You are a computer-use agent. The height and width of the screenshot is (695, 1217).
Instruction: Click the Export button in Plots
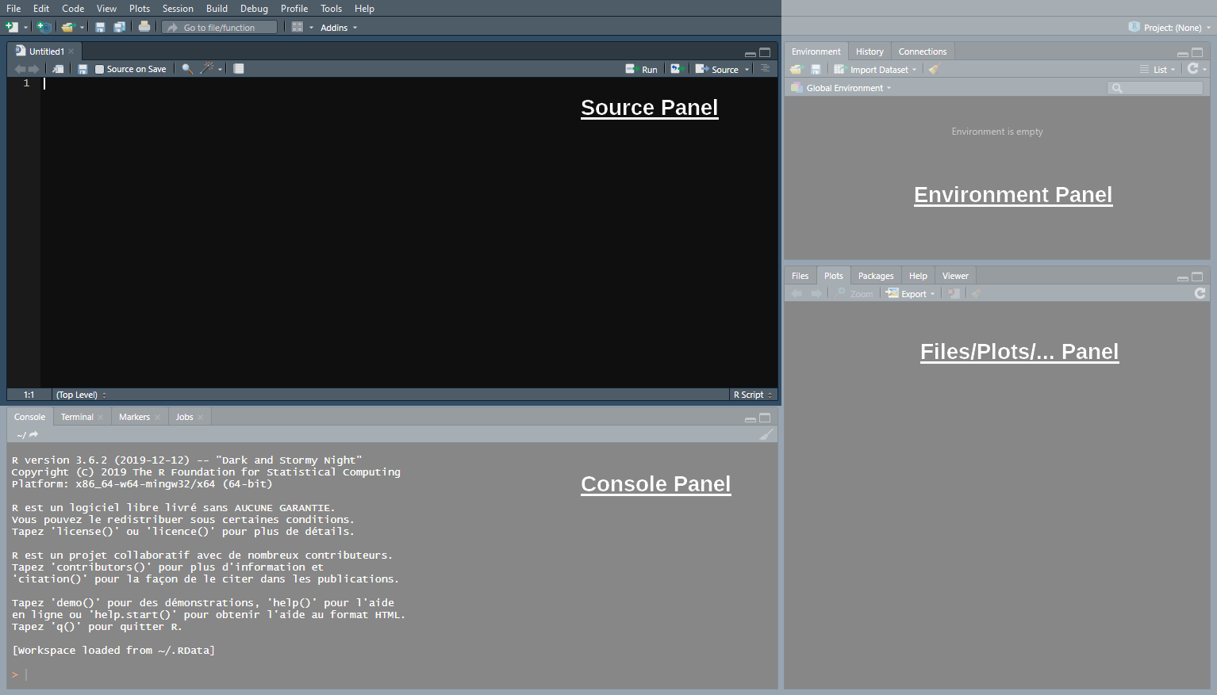click(911, 294)
